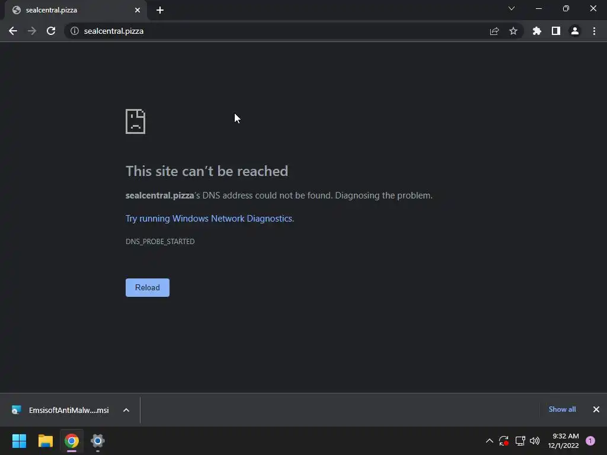
Task: Click Try running Windows Network Diagnostics link
Action: (x=209, y=219)
